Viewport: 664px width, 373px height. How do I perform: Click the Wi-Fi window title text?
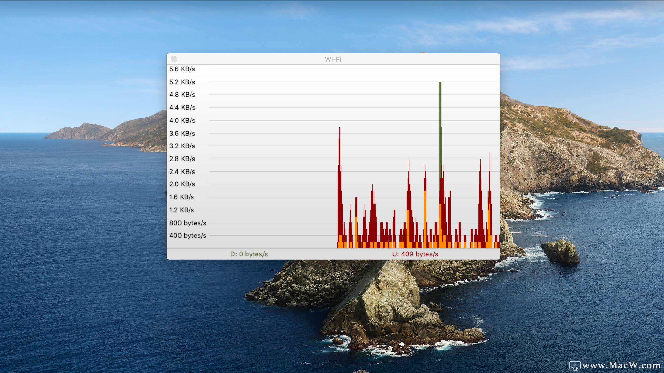tap(333, 59)
